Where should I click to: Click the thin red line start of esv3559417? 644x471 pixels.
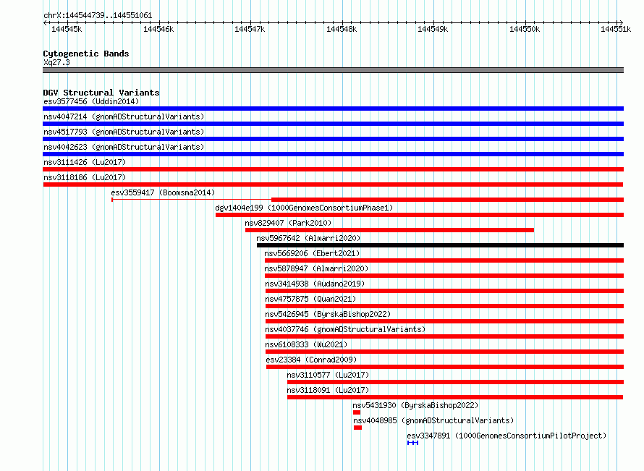click(113, 200)
